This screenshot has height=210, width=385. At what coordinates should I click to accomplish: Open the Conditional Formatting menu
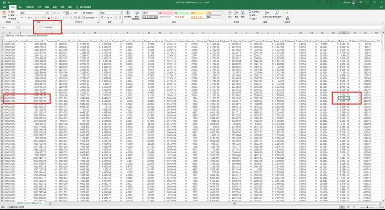[x=126, y=15]
